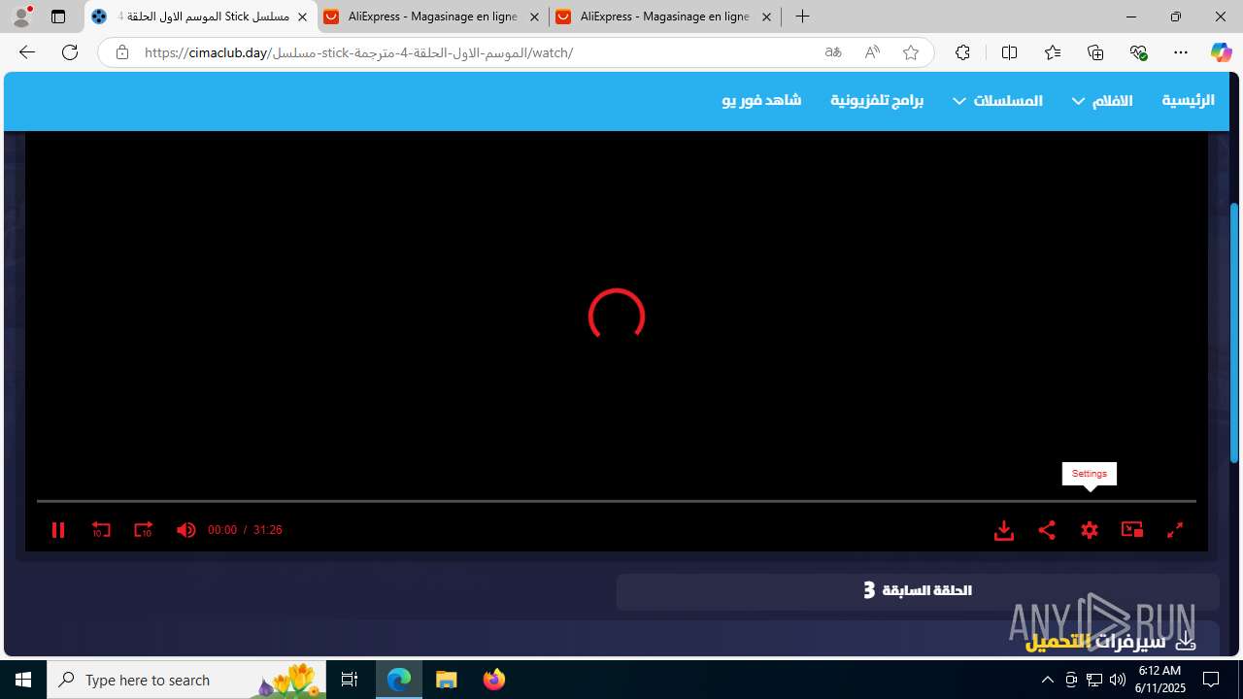
Task: Show hidden system tray icons
Action: pos(1047,680)
